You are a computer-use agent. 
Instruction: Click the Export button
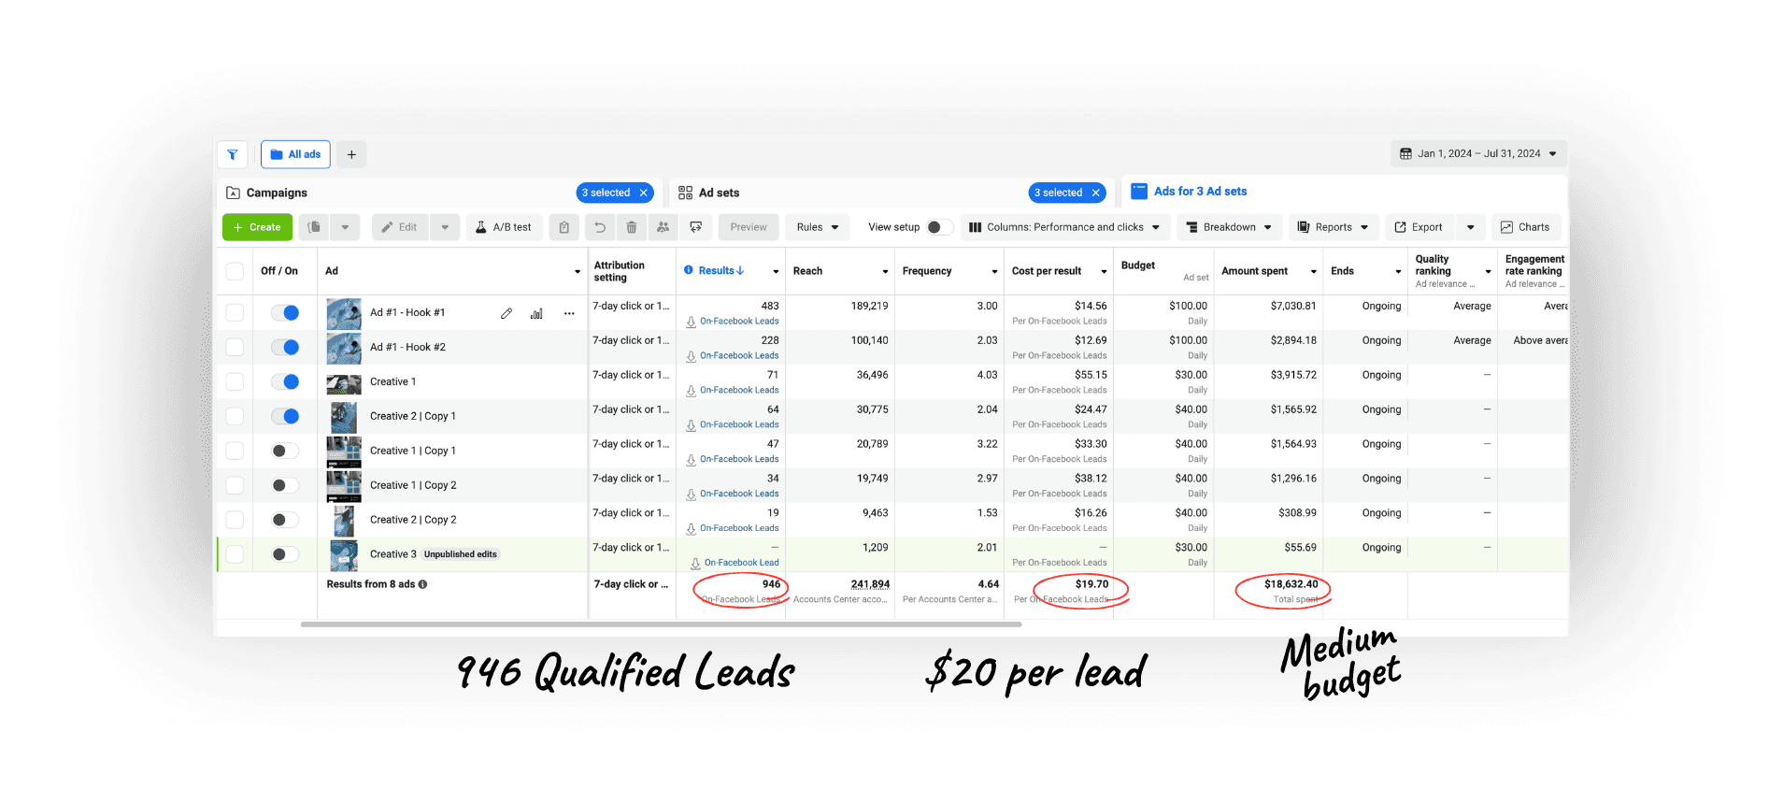(1419, 227)
